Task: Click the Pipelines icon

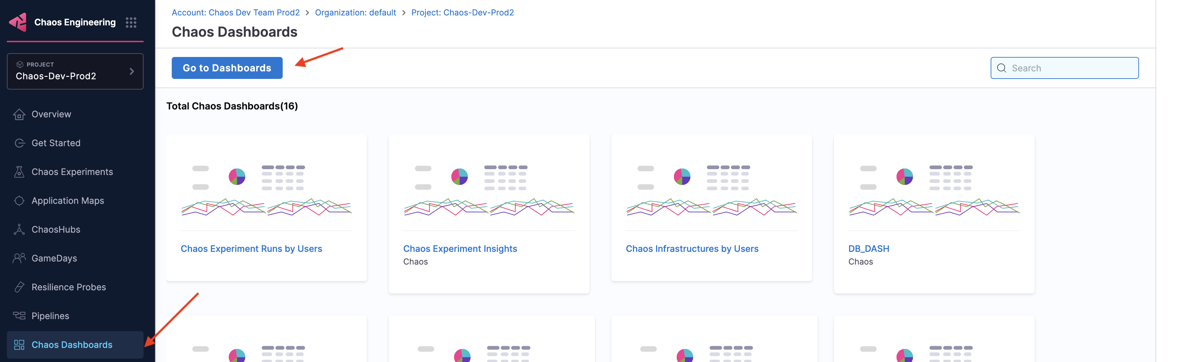Action: pos(19,316)
